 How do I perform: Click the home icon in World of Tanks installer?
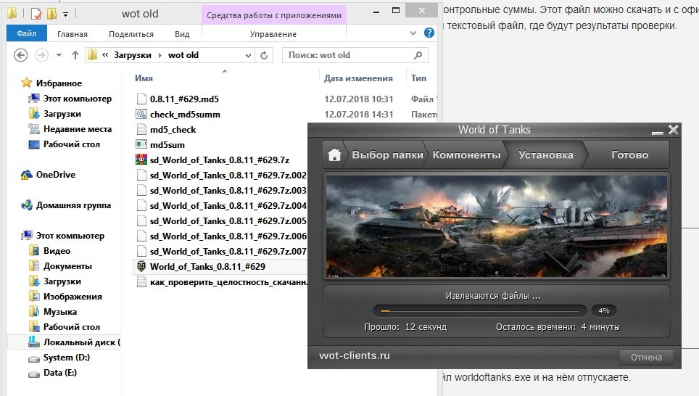(x=334, y=154)
